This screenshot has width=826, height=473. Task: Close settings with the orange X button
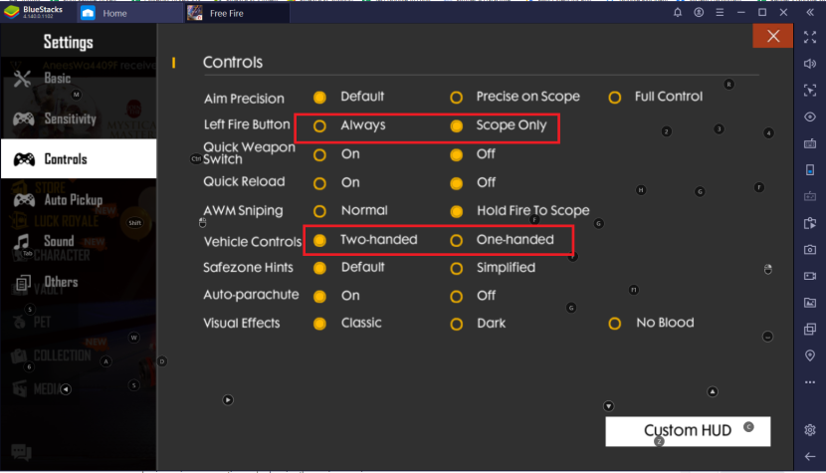pyautogui.click(x=772, y=37)
